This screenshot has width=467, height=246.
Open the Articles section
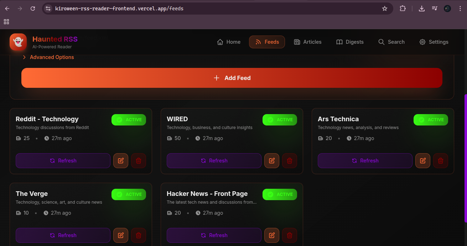[308, 42]
